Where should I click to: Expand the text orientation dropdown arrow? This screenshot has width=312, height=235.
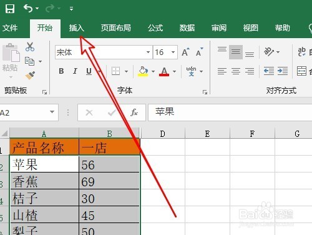click(x=278, y=52)
